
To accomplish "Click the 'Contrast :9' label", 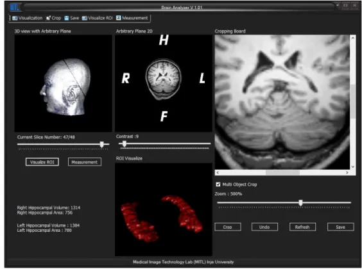I will point(128,136).
